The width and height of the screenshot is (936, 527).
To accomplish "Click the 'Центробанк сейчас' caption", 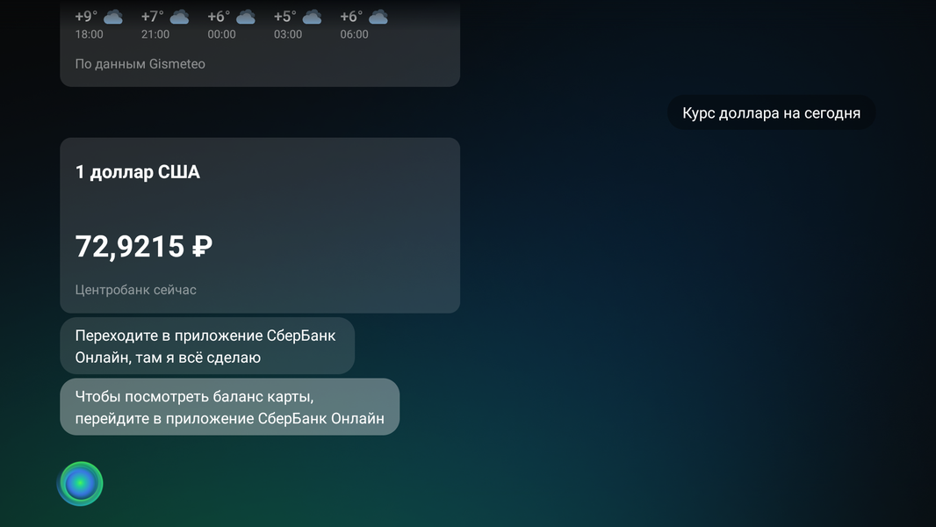I will (x=135, y=290).
